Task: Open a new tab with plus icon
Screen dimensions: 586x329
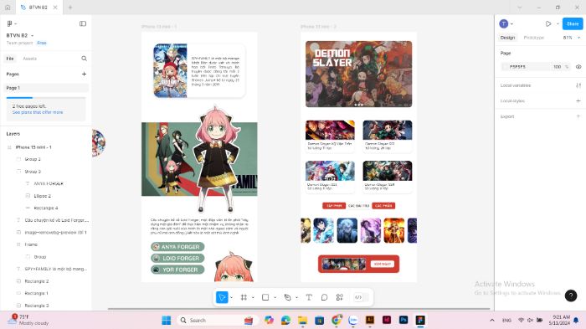Action: tap(69, 7)
